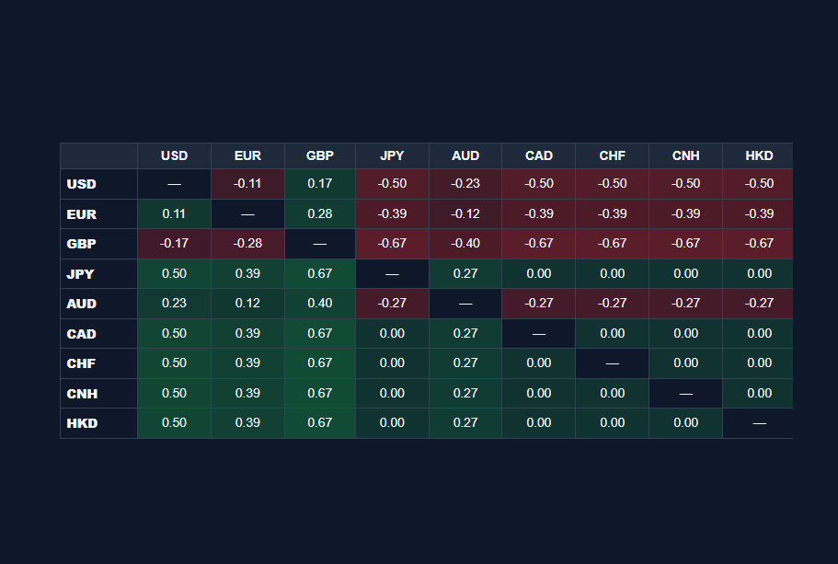Click -0.67 in GBP row, CNH column
The image size is (838, 564).
pos(685,244)
